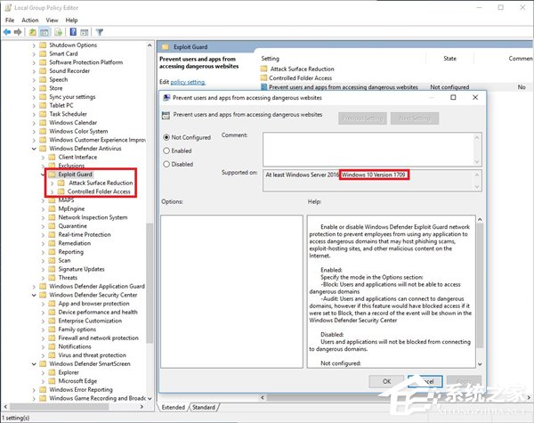Open the File menu

10,20
